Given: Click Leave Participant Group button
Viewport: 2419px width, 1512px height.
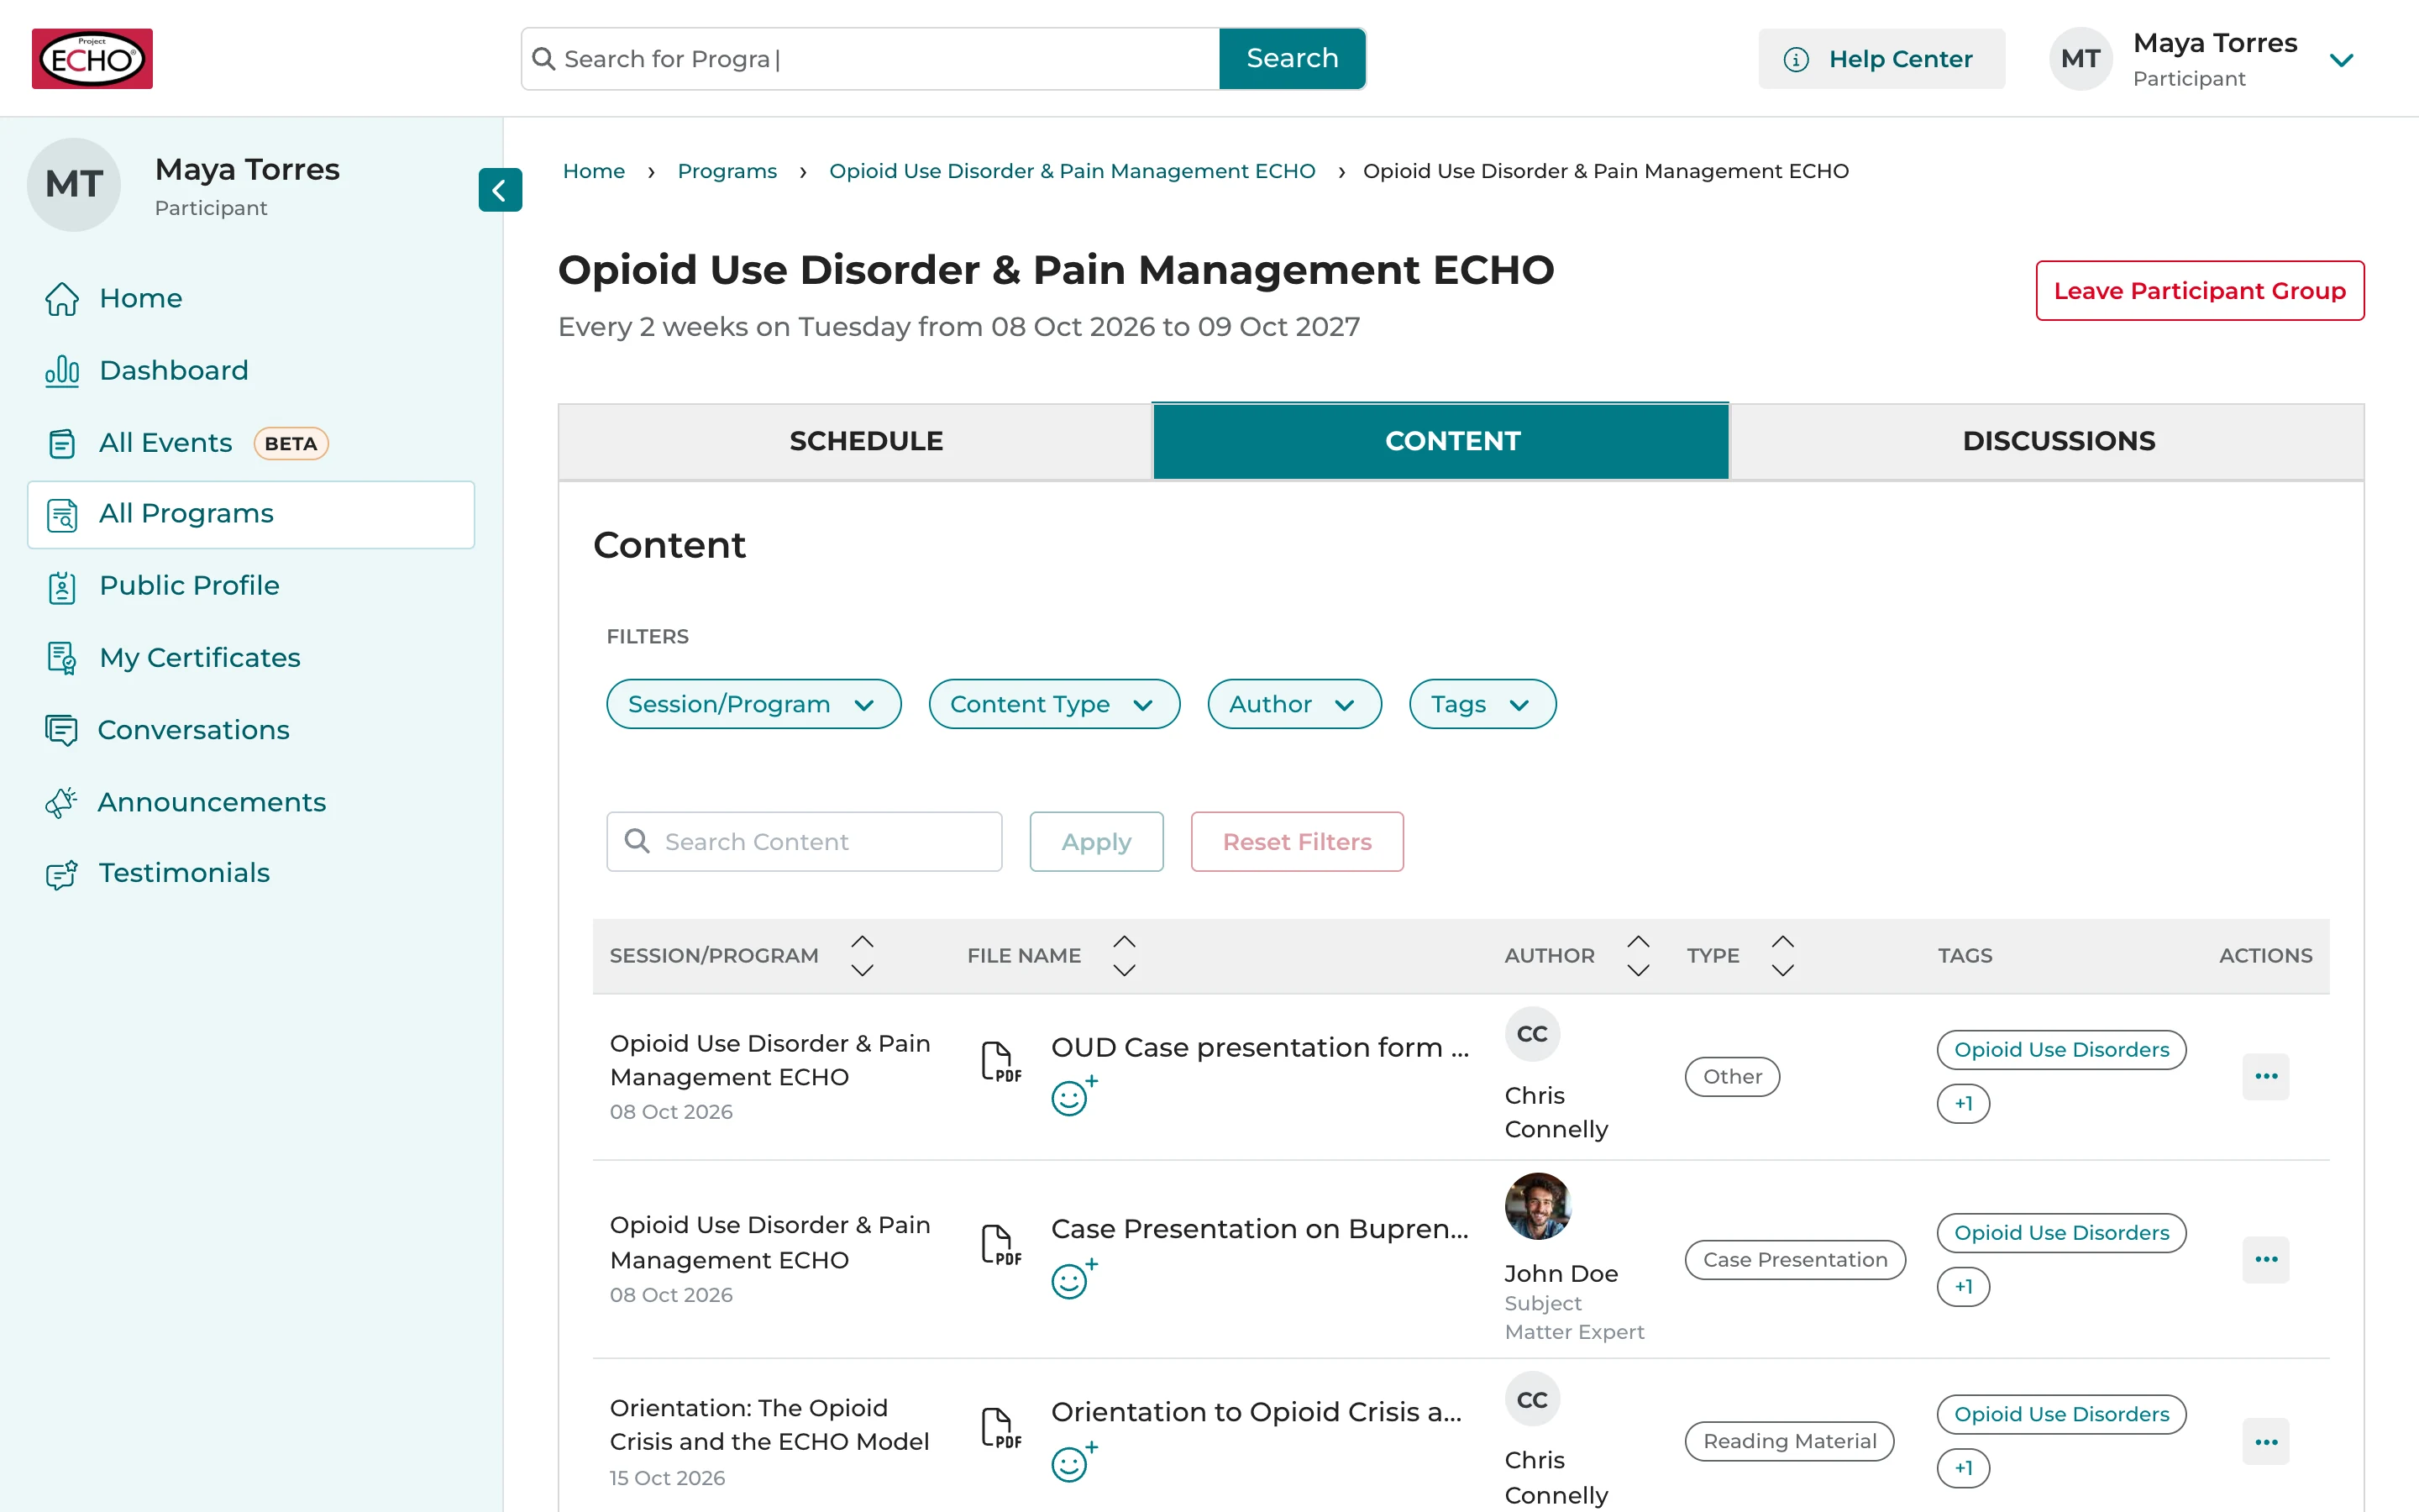Looking at the screenshot, I should [x=2199, y=291].
